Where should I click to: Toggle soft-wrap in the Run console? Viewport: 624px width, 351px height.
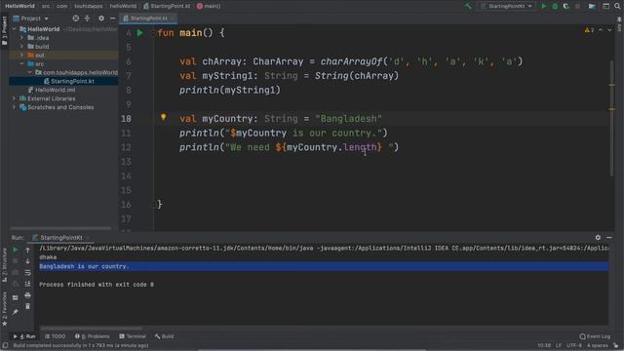click(x=27, y=273)
